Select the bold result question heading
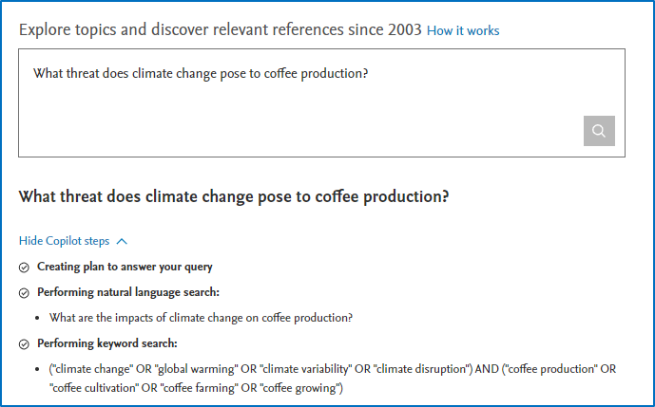The width and height of the screenshot is (655, 407). 234,197
